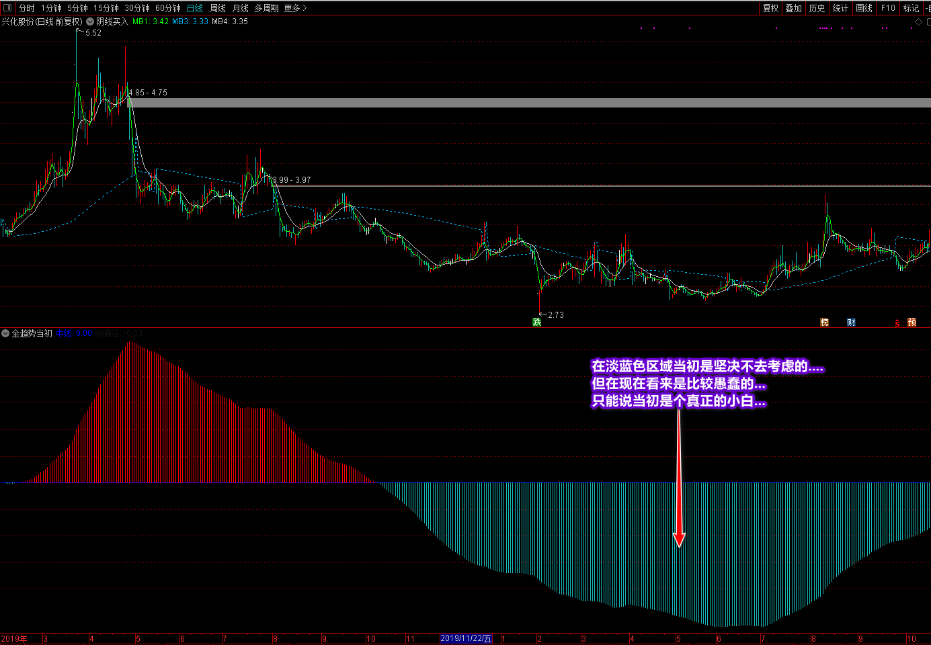Expand the 更多 periods menu

point(294,8)
